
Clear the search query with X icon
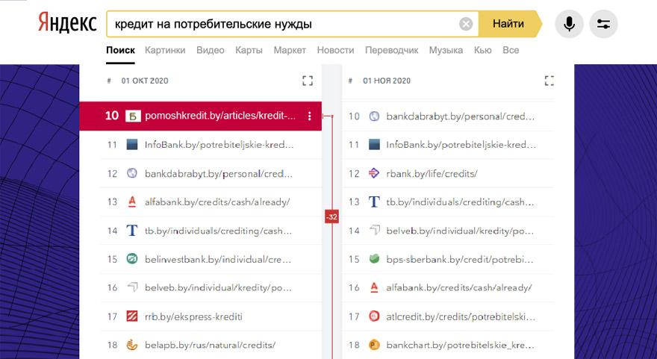(466, 24)
